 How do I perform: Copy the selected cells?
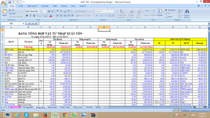click(x=12, y=13)
